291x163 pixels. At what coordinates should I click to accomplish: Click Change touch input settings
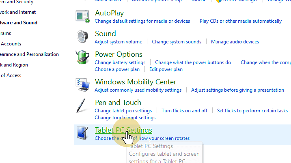(125, 118)
